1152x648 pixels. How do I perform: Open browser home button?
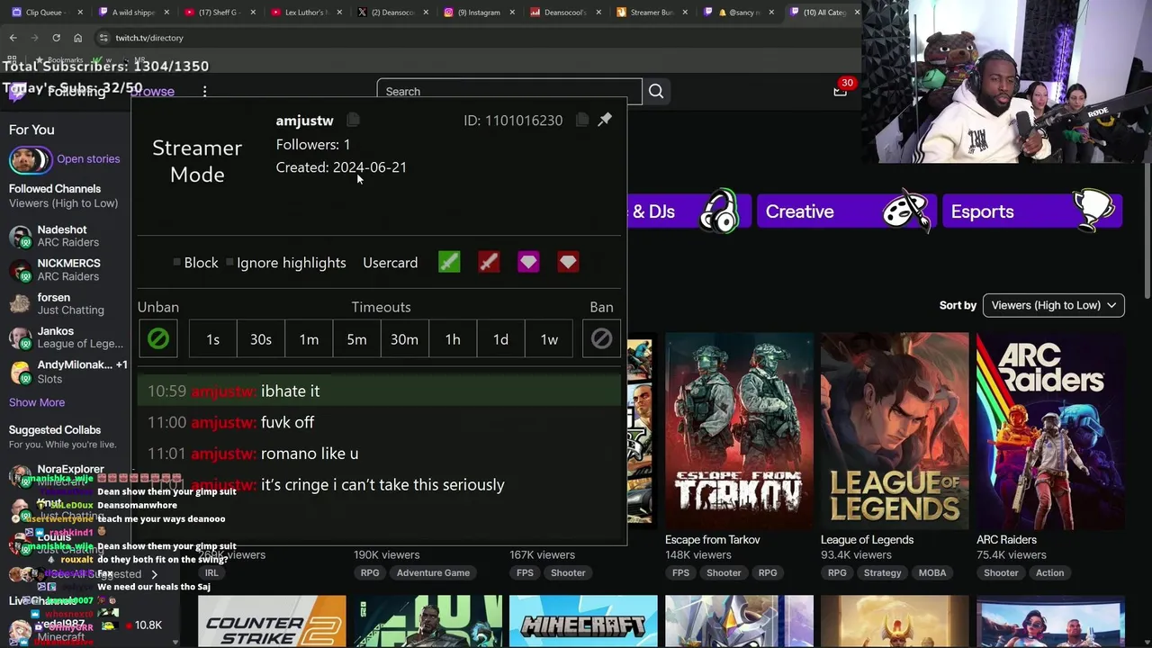pos(77,38)
